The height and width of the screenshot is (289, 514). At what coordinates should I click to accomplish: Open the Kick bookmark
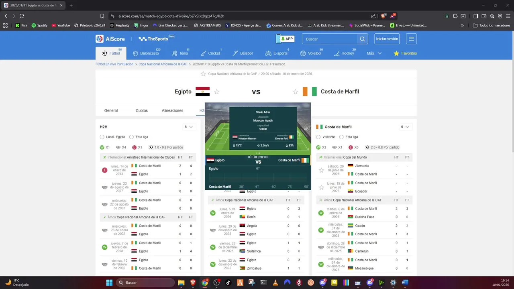coord(21,25)
